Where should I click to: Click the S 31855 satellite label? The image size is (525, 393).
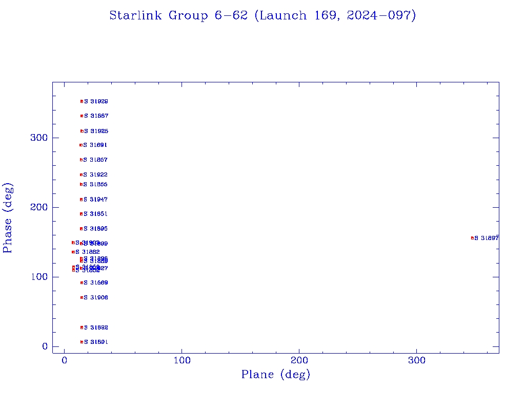pos(95,184)
